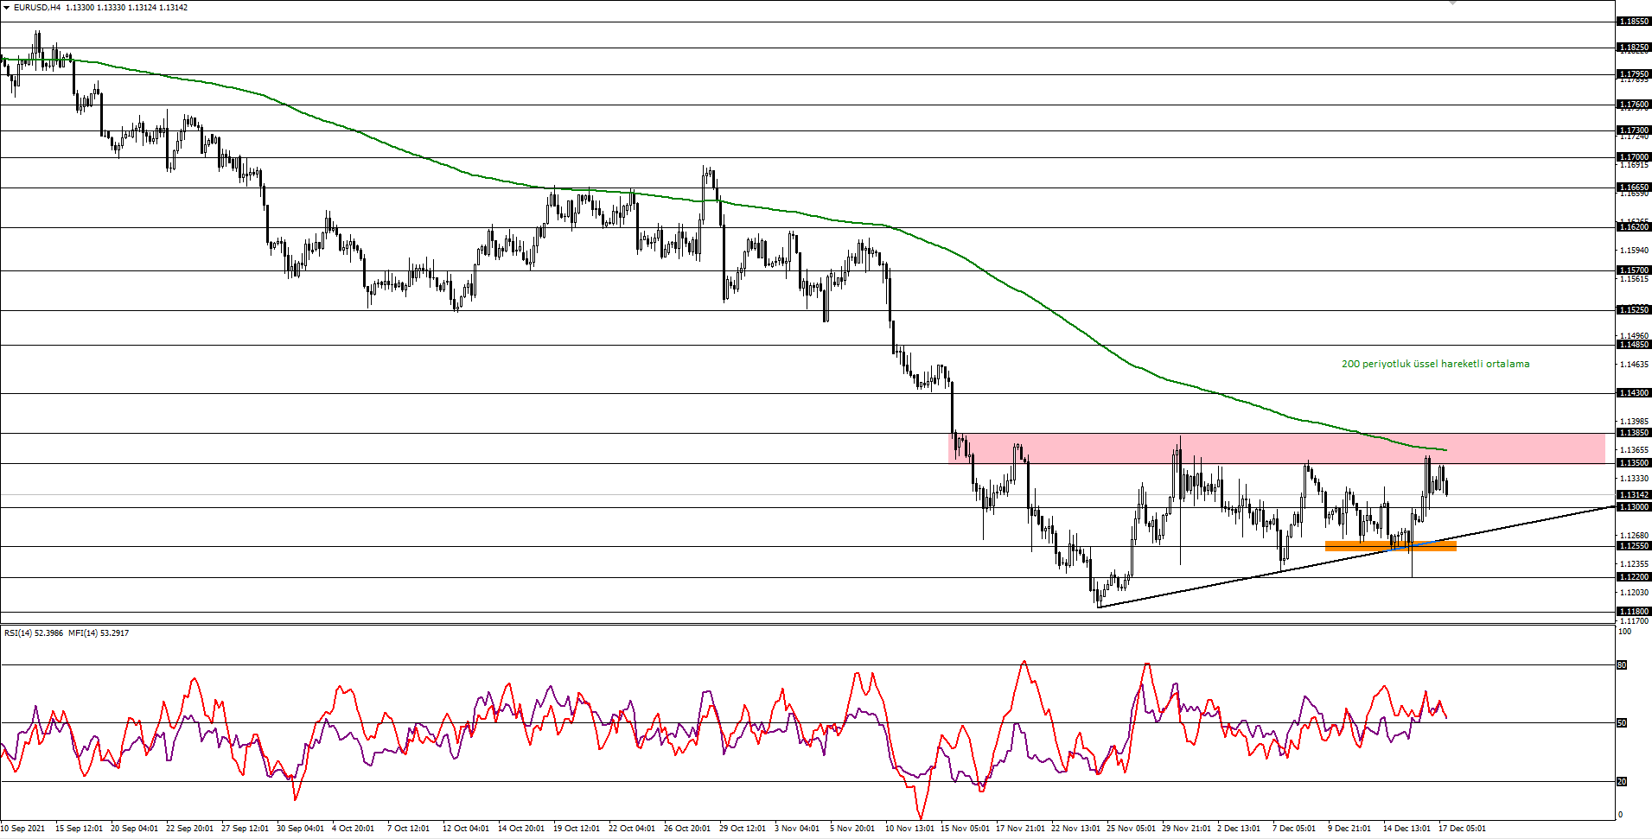Click the small triangle beside EURUSD,H4 title
Viewport: 1652px width, 839px height.
click(x=7, y=8)
